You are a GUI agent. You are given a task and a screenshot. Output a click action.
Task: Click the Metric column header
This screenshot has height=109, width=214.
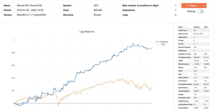tap(181, 27)
